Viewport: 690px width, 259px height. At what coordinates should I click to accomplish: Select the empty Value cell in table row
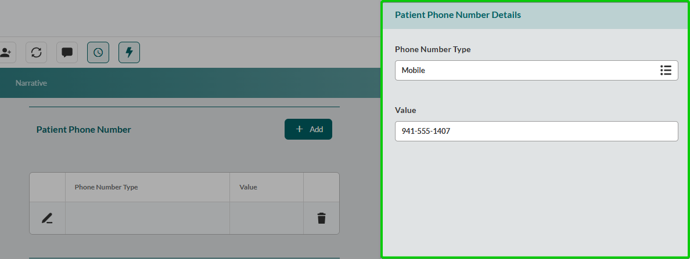click(x=266, y=218)
